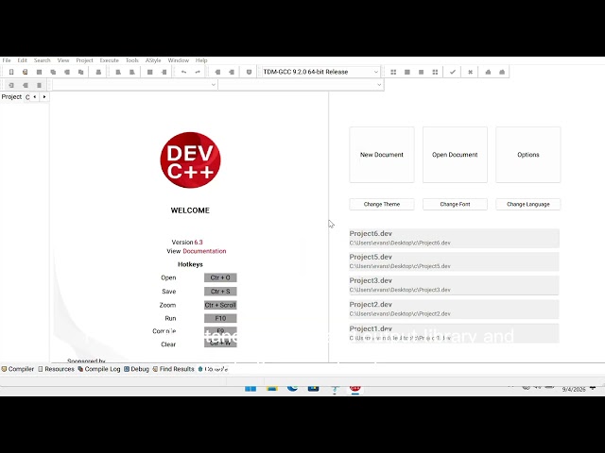Open Microsoft Edge from the taskbar

coord(292,388)
